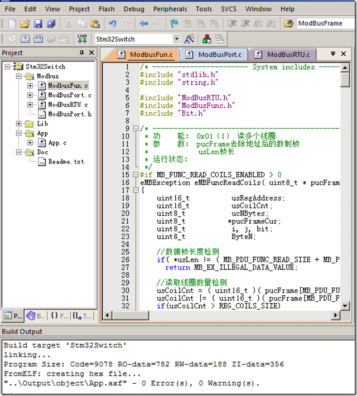The image size is (357, 396).
Task: Click the Navigate Backwards blue arrow
Action: (143, 23)
